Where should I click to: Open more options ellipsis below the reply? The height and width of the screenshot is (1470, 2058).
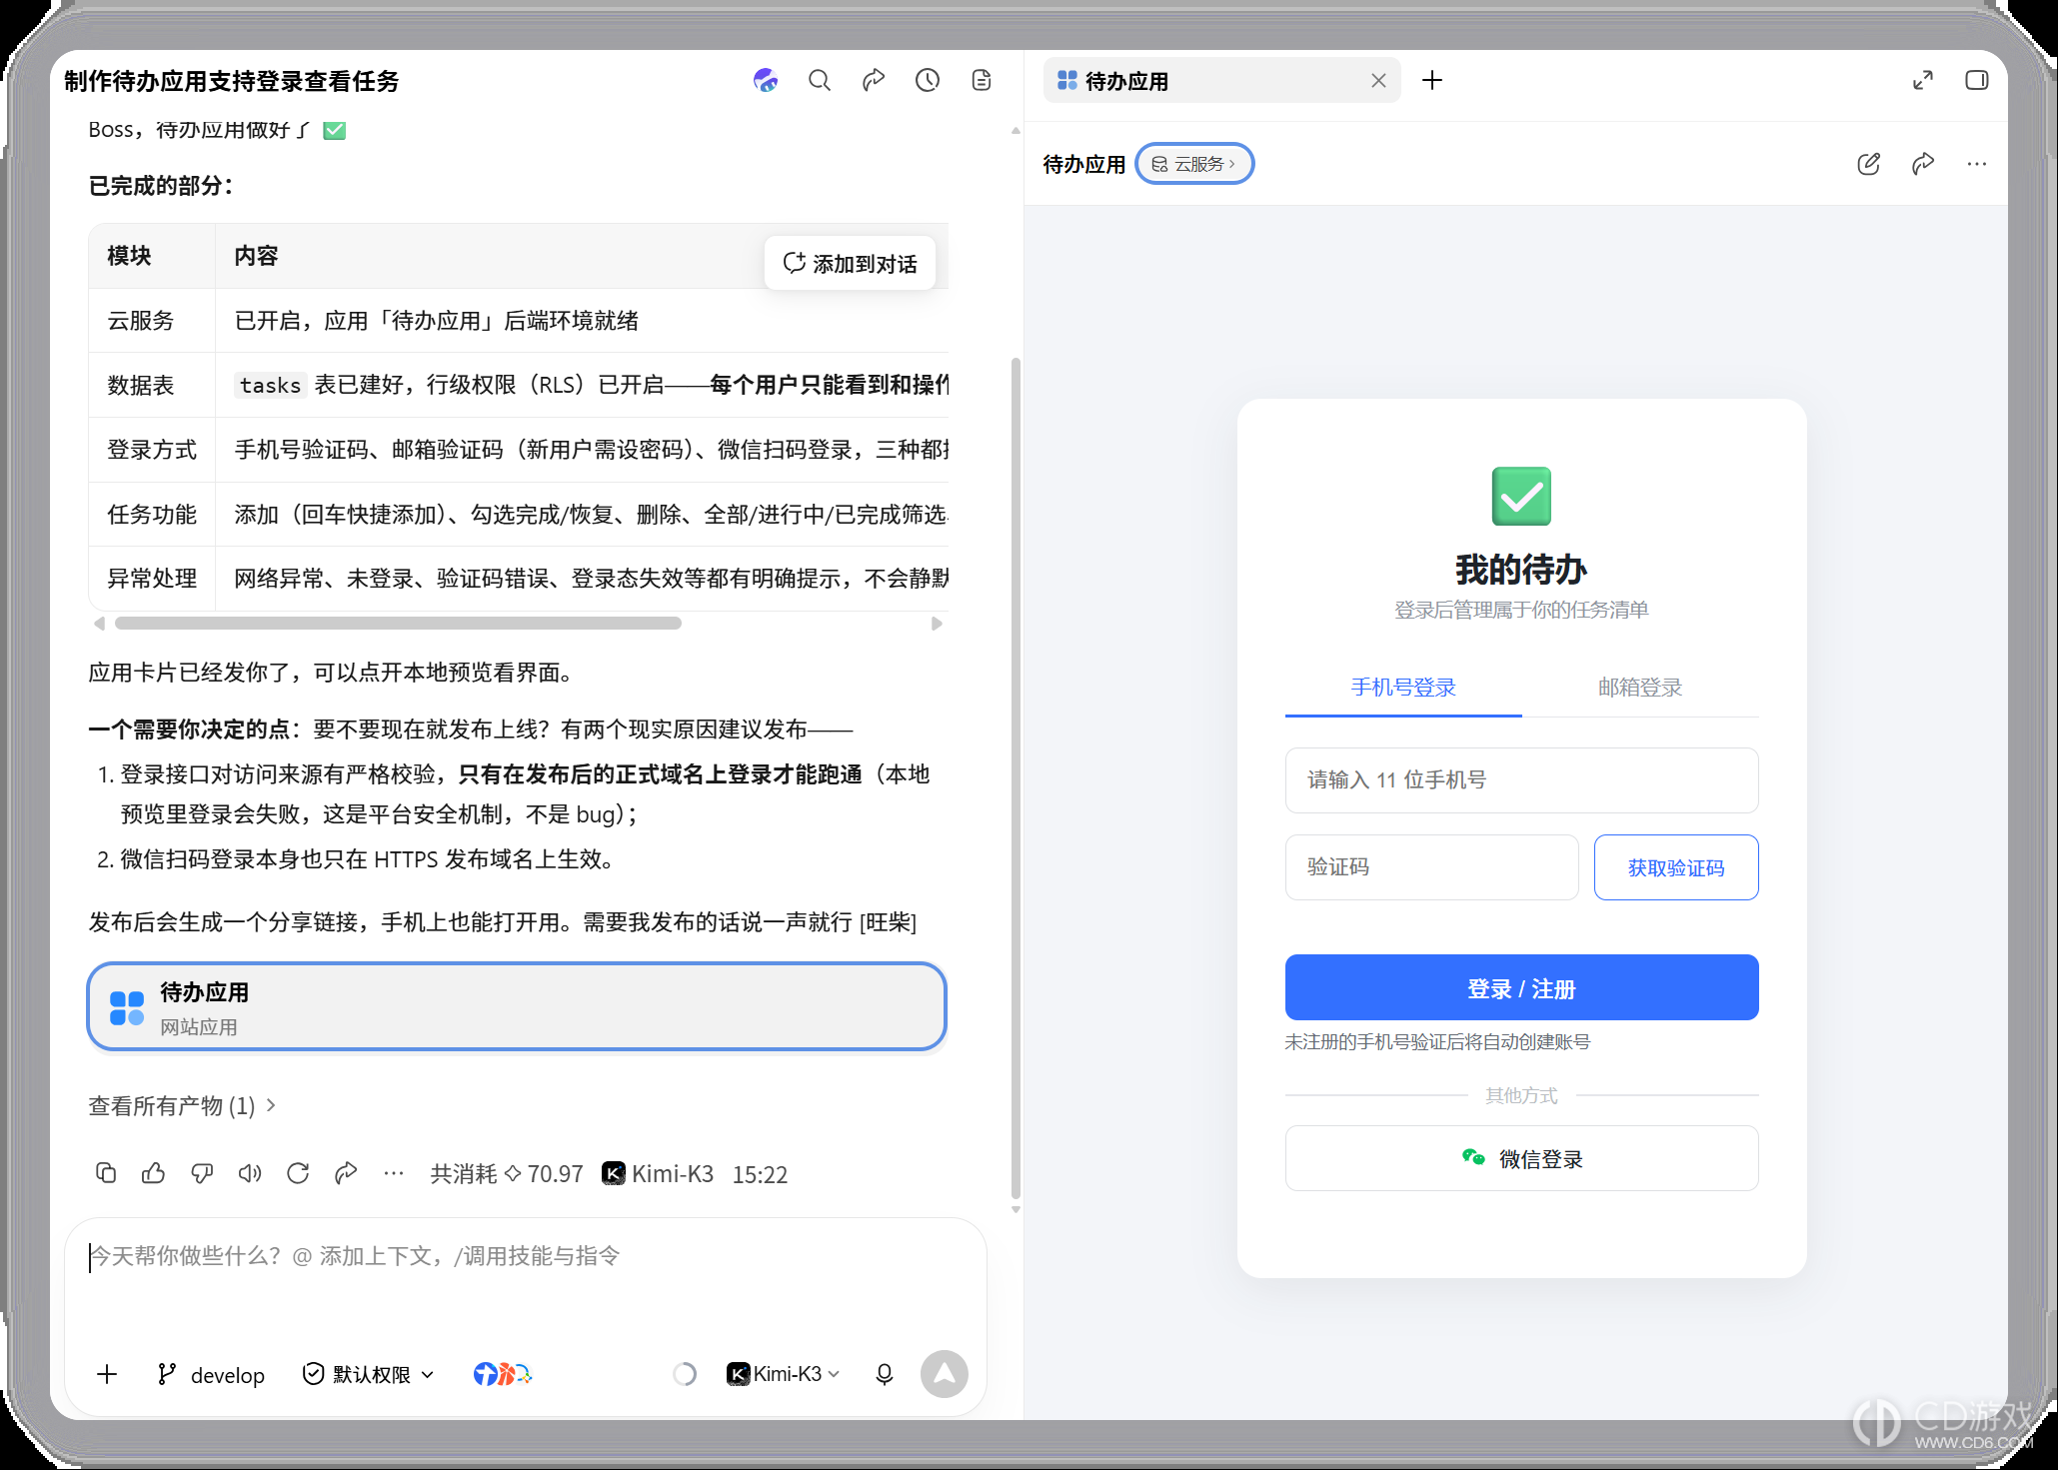[394, 1173]
